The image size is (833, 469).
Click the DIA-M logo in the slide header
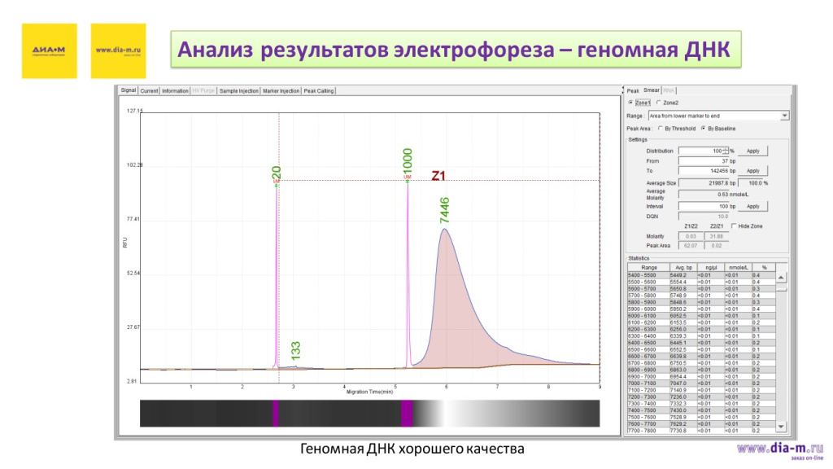click(x=49, y=50)
